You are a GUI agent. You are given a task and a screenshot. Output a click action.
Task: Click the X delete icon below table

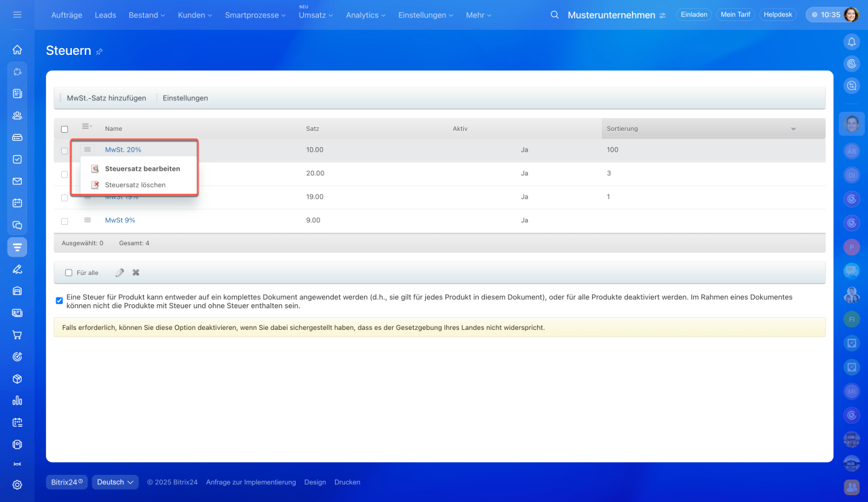[x=136, y=272]
